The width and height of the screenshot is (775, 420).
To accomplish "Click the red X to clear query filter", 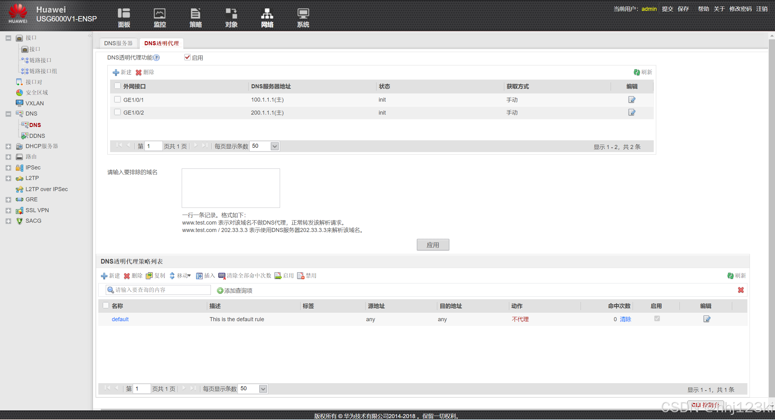I will tap(741, 290).
